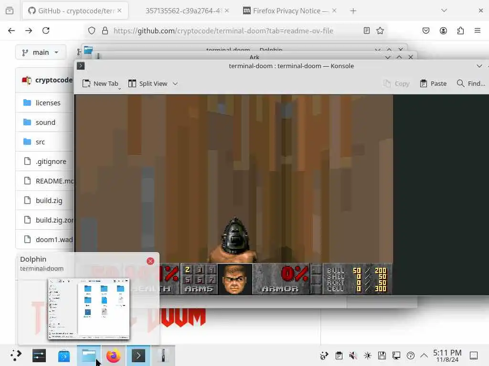Minimize the Konsole window chevron
This screenshot has height=366, width=489.
point(479,66)
